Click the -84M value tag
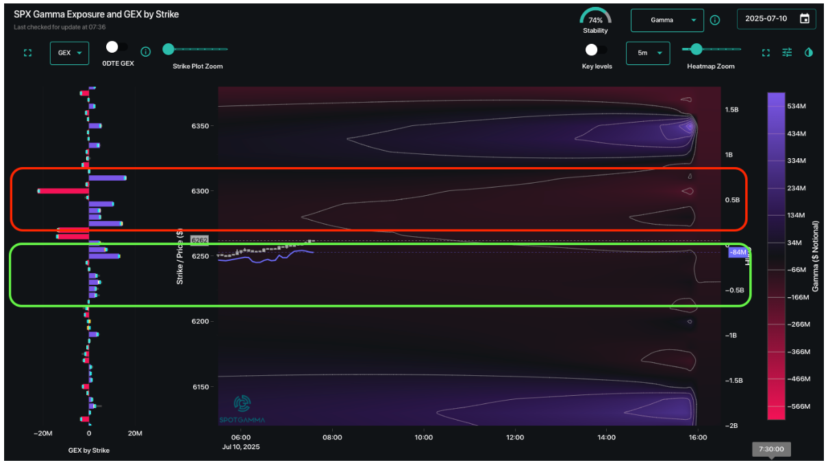The width and height of the screenshot is (828, 467). click(x=737, y=252)
